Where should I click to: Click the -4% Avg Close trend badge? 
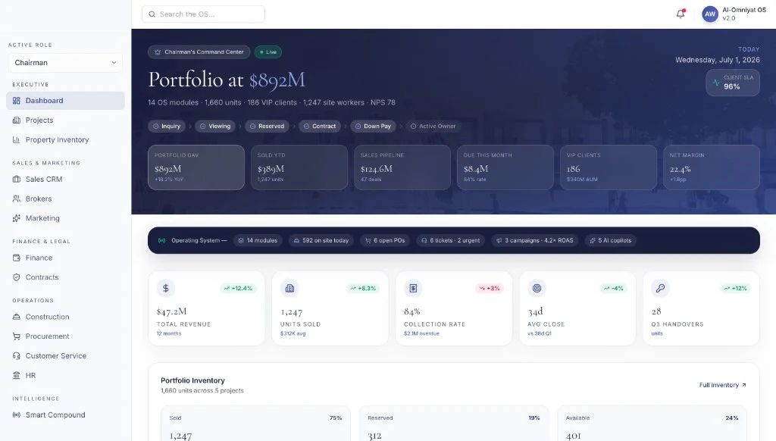(x=613, y=288)
